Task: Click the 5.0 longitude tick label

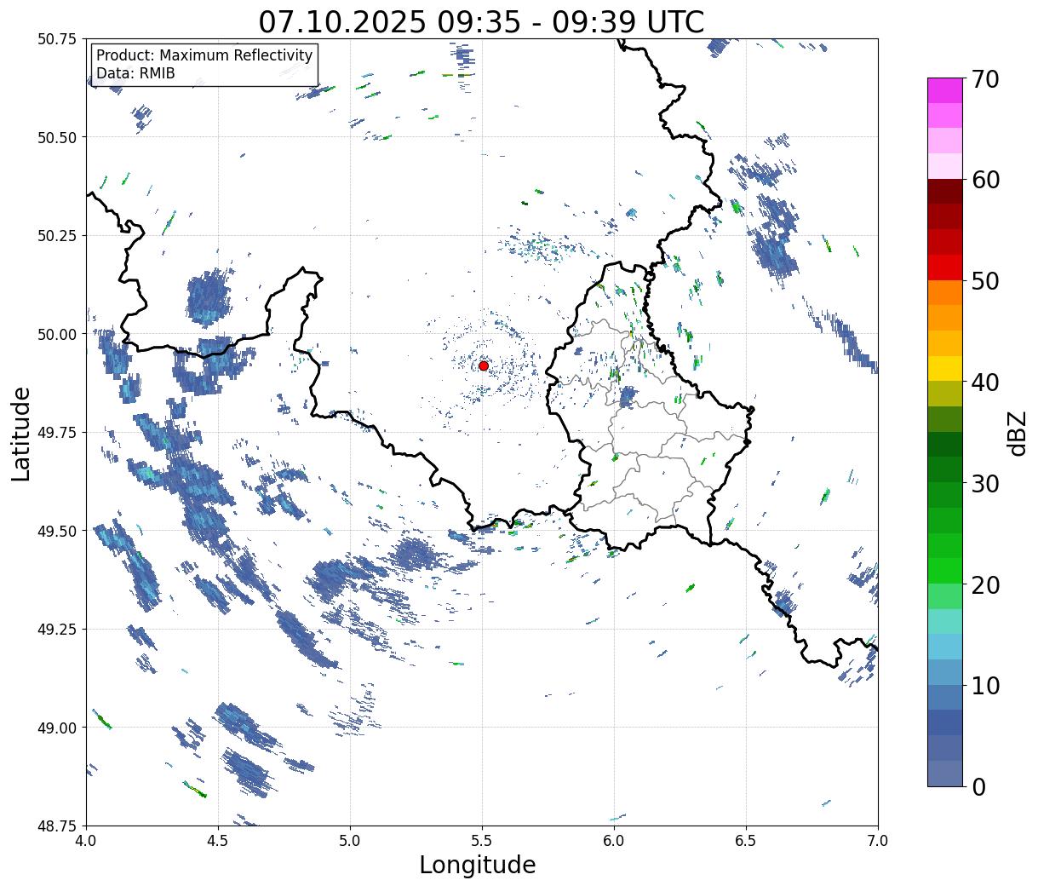Action: click(350, 841)
